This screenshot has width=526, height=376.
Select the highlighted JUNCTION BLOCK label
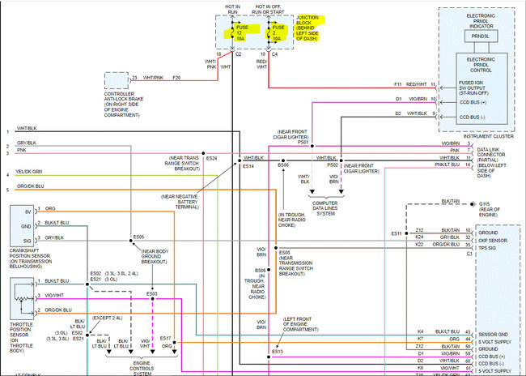pyautogui.click(x=308, y=28)
